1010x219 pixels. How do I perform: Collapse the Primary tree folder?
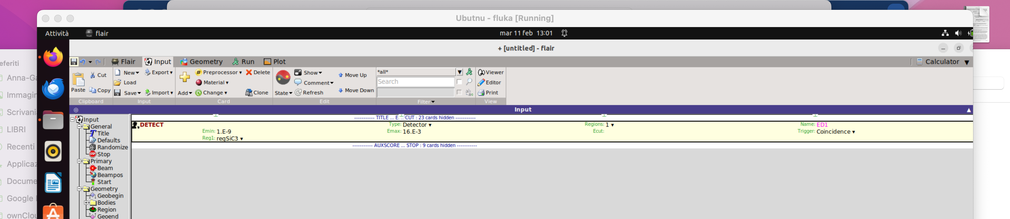click(79, 161)
